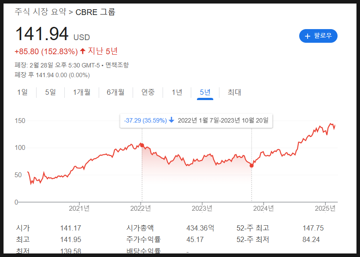
Task: Click the 2021년 x-axis label
Action: pos(79,209)
